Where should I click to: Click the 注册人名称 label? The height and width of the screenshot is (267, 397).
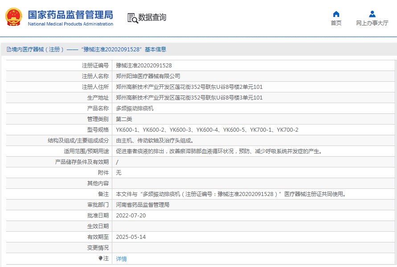point(95,76)
